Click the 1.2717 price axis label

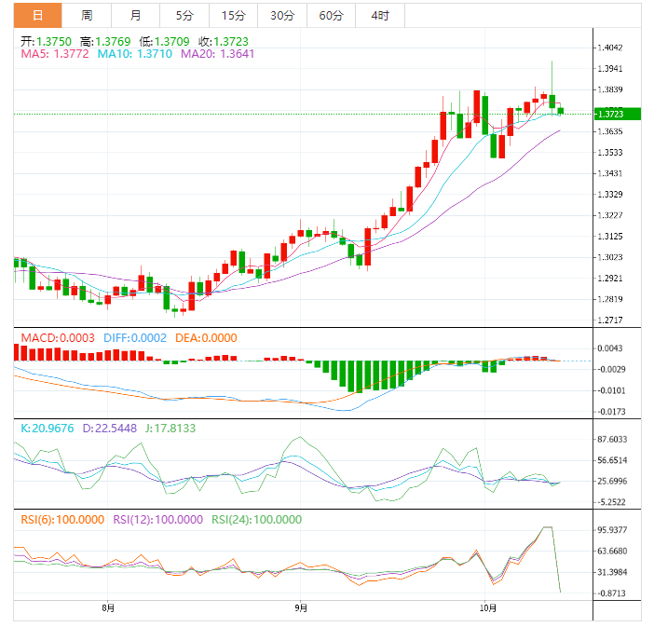[x=610, y=320]
